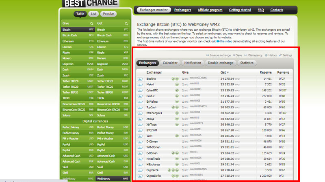The image size is (325, 182).
Task: Open info icon for BitokMe exchanger
Action: (x=140, y=79)
